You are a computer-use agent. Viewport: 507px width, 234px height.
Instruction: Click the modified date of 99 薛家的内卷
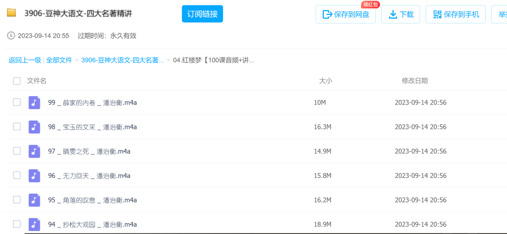point(421,103)
